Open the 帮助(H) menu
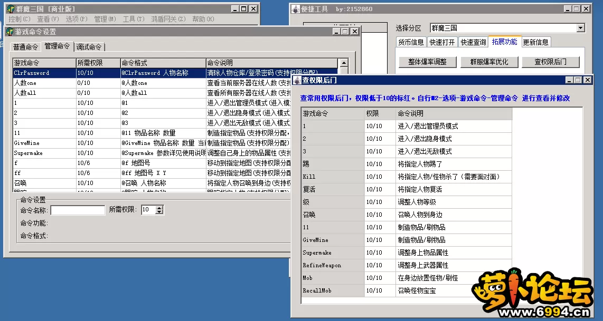 point(203,19)
